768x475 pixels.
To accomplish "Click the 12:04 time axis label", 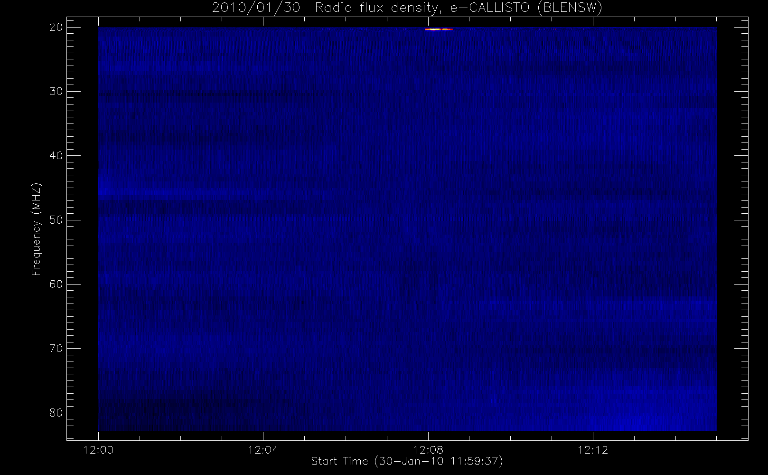I will (x=263, y=450).
